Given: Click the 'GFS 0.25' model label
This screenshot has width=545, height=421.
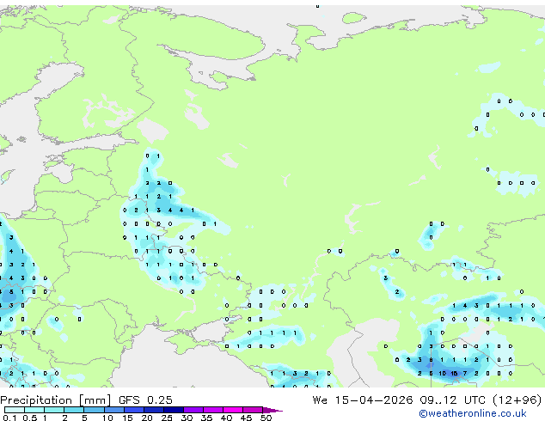Looking at the screenshot, I should 145,400.
